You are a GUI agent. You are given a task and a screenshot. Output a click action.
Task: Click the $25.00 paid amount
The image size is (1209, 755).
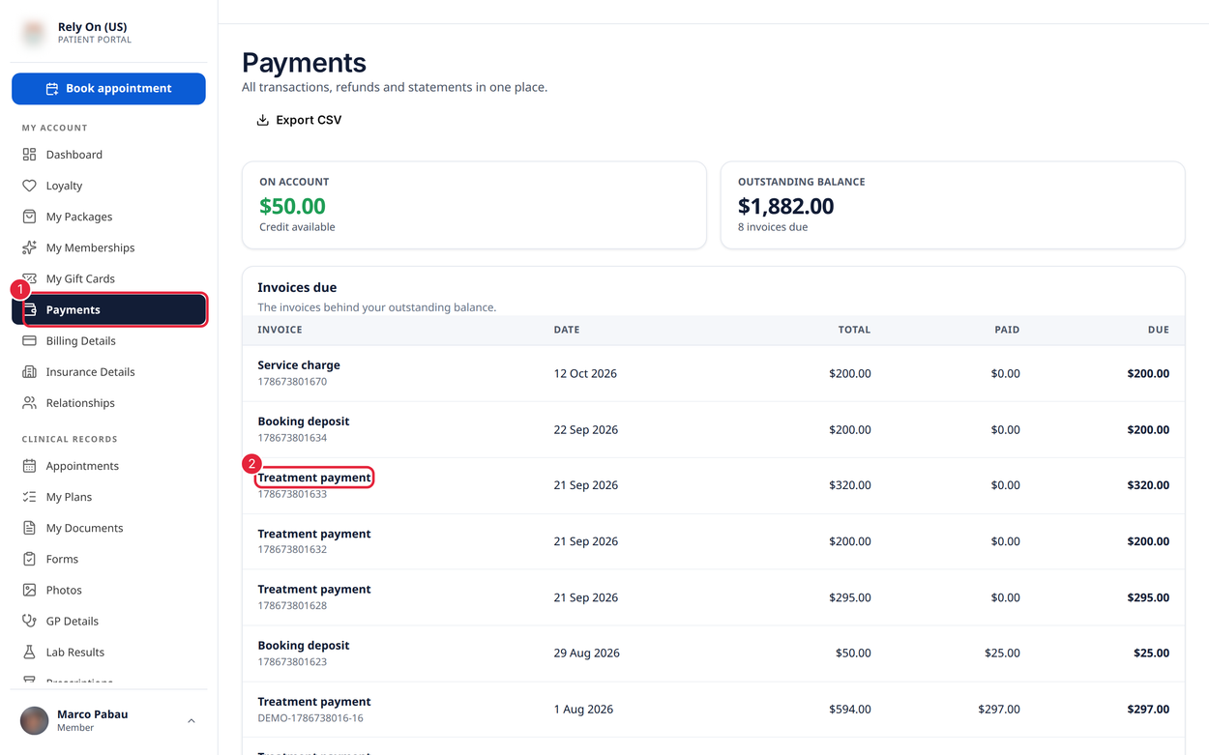pos(1002,653)
